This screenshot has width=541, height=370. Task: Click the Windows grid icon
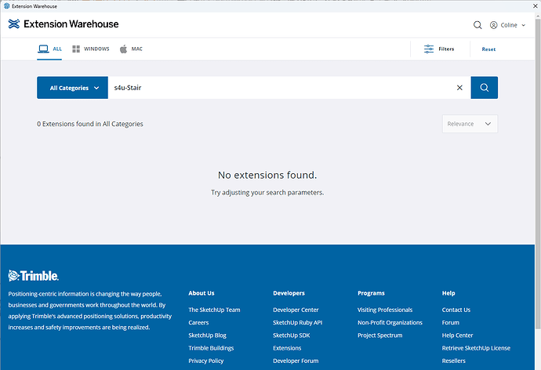pos(76,49)
